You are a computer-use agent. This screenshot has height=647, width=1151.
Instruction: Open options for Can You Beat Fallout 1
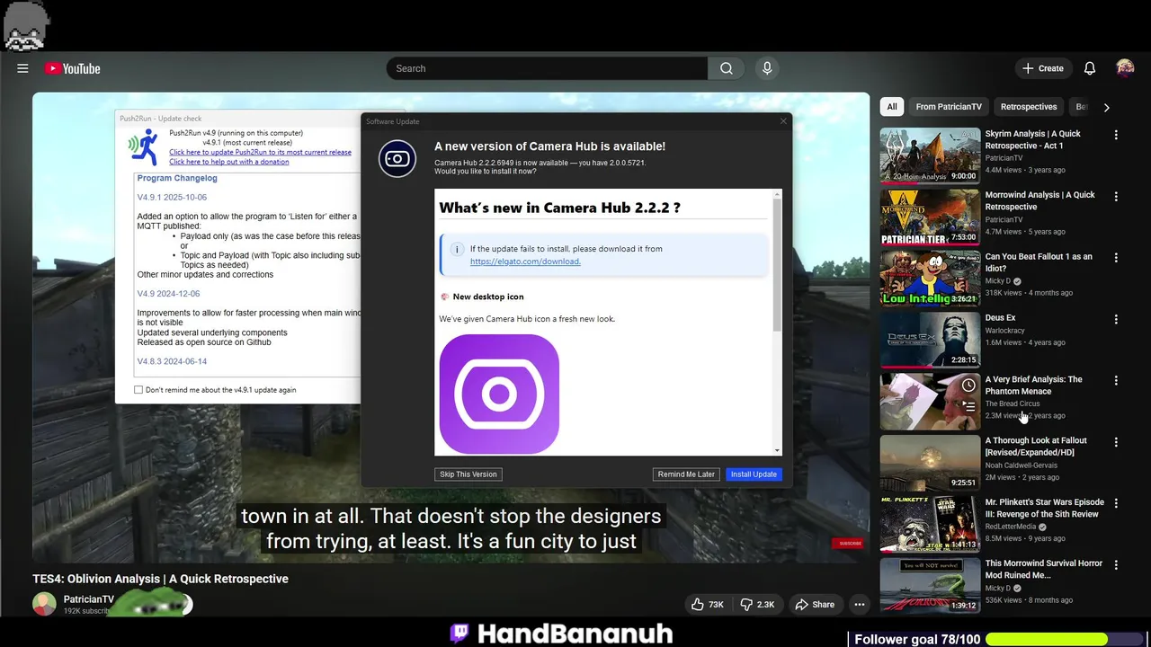(x=1116, y=258)
